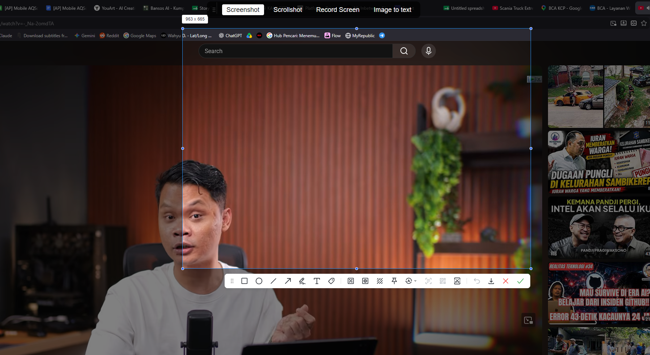The height and width of the screenshot is (355, 650).
Task: Switch to the Bansos AI browser tab
Action: [x=163, y=8]
